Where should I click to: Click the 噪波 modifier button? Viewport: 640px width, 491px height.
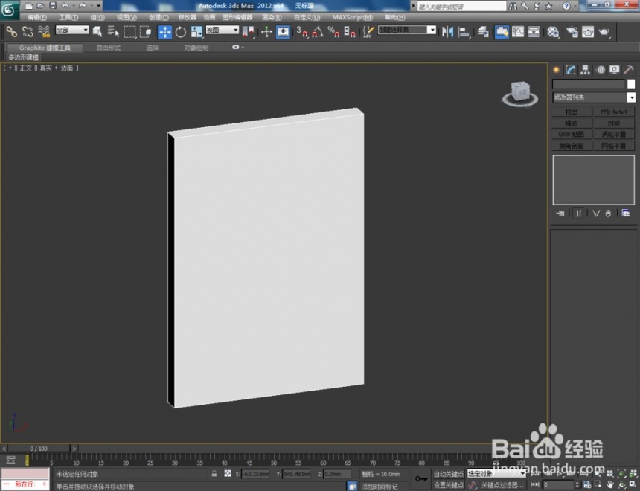click(x=572, y=123)
